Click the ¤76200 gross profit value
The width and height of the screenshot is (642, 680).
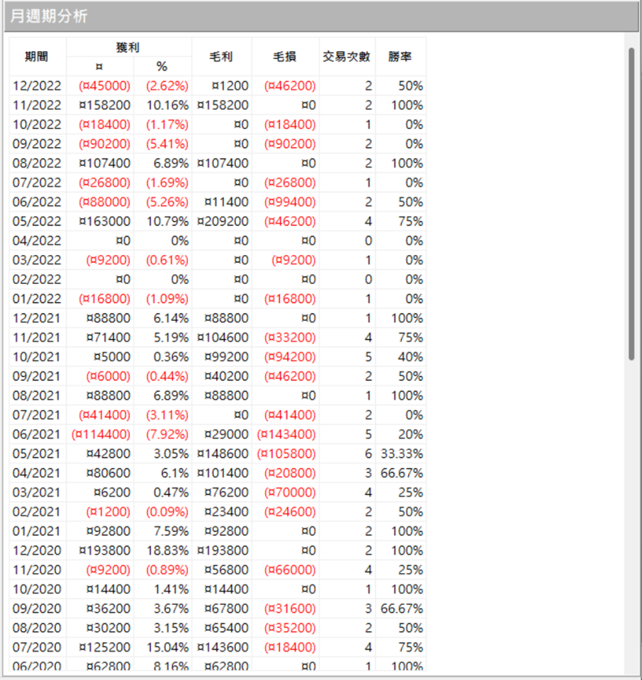click(x=227, y=493)
